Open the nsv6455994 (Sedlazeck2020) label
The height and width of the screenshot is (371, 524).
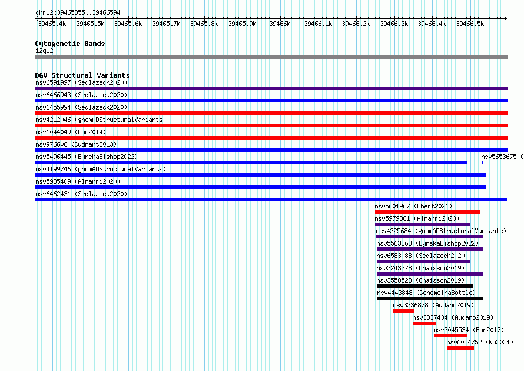81,107
